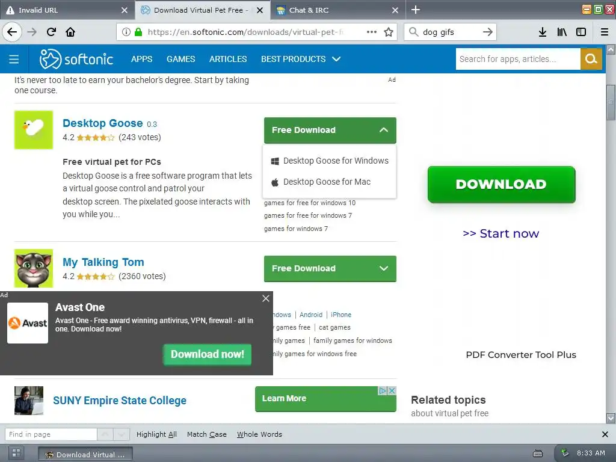Click the iPhone platform link
The width and height of the screenshot is (616, 462).
point(341,315)
